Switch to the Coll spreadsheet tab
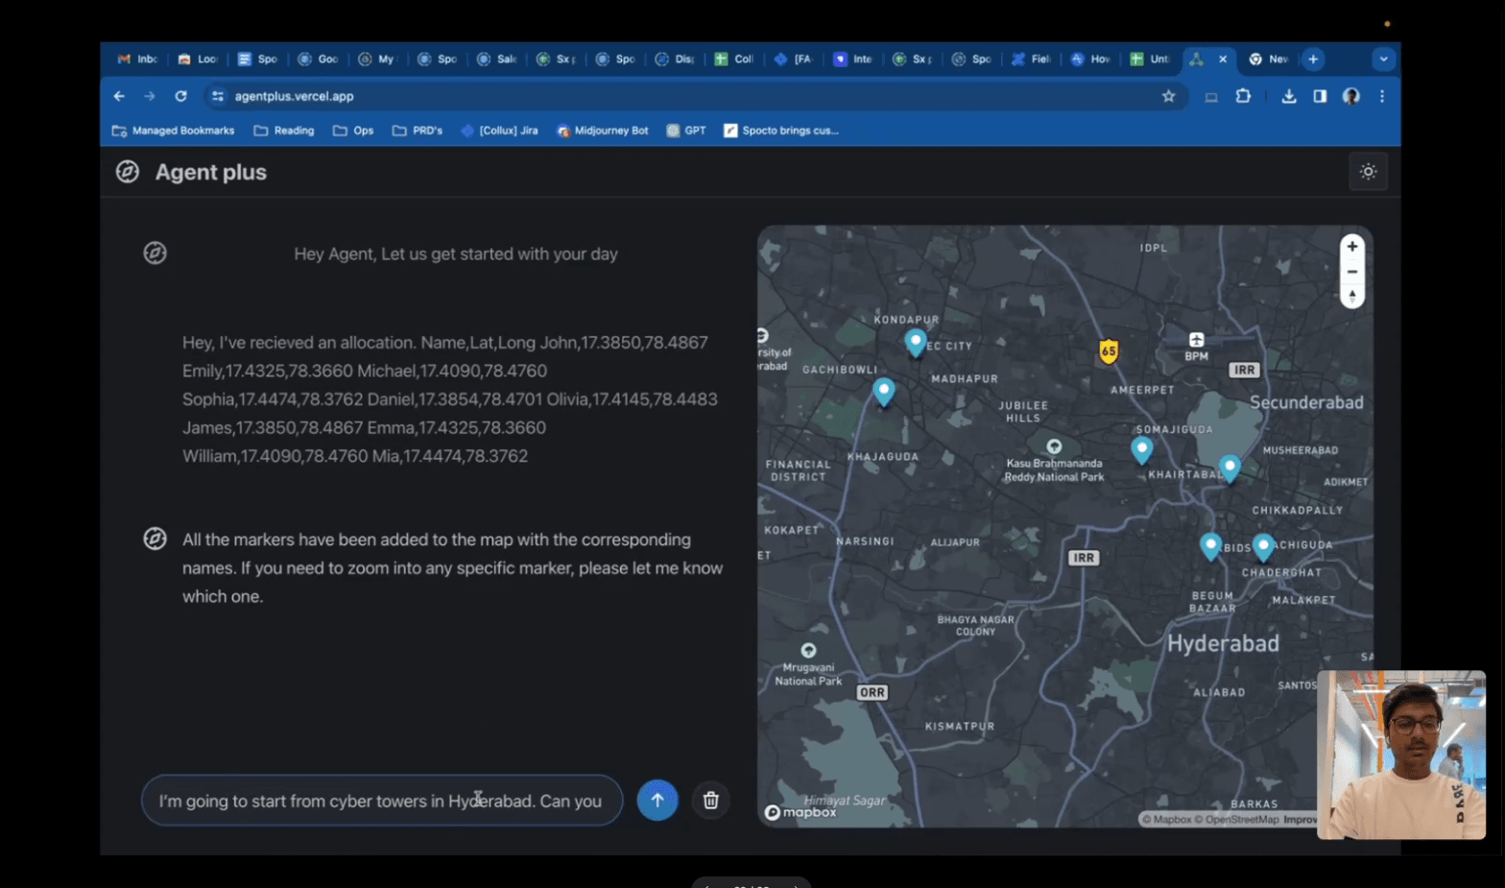The image size is (1505, 888). [734, 60]
